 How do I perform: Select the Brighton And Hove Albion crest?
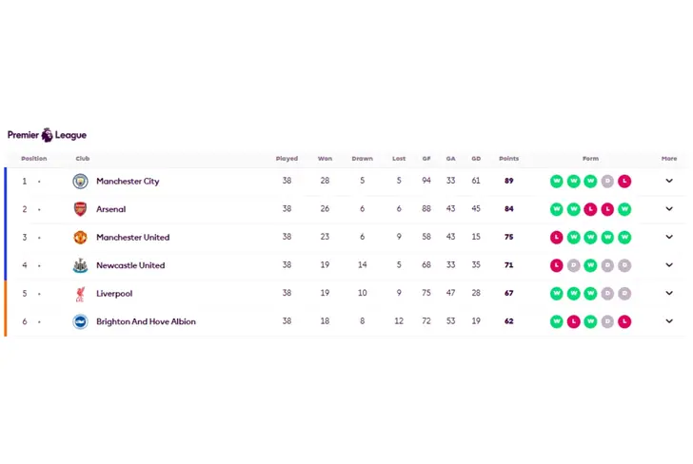(x=80, y=321)
